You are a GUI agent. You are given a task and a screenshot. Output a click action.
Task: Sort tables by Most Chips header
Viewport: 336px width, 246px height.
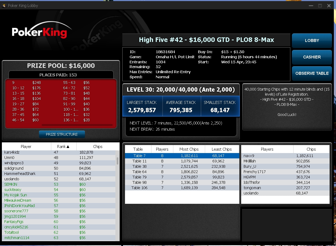tap(189, 149)
